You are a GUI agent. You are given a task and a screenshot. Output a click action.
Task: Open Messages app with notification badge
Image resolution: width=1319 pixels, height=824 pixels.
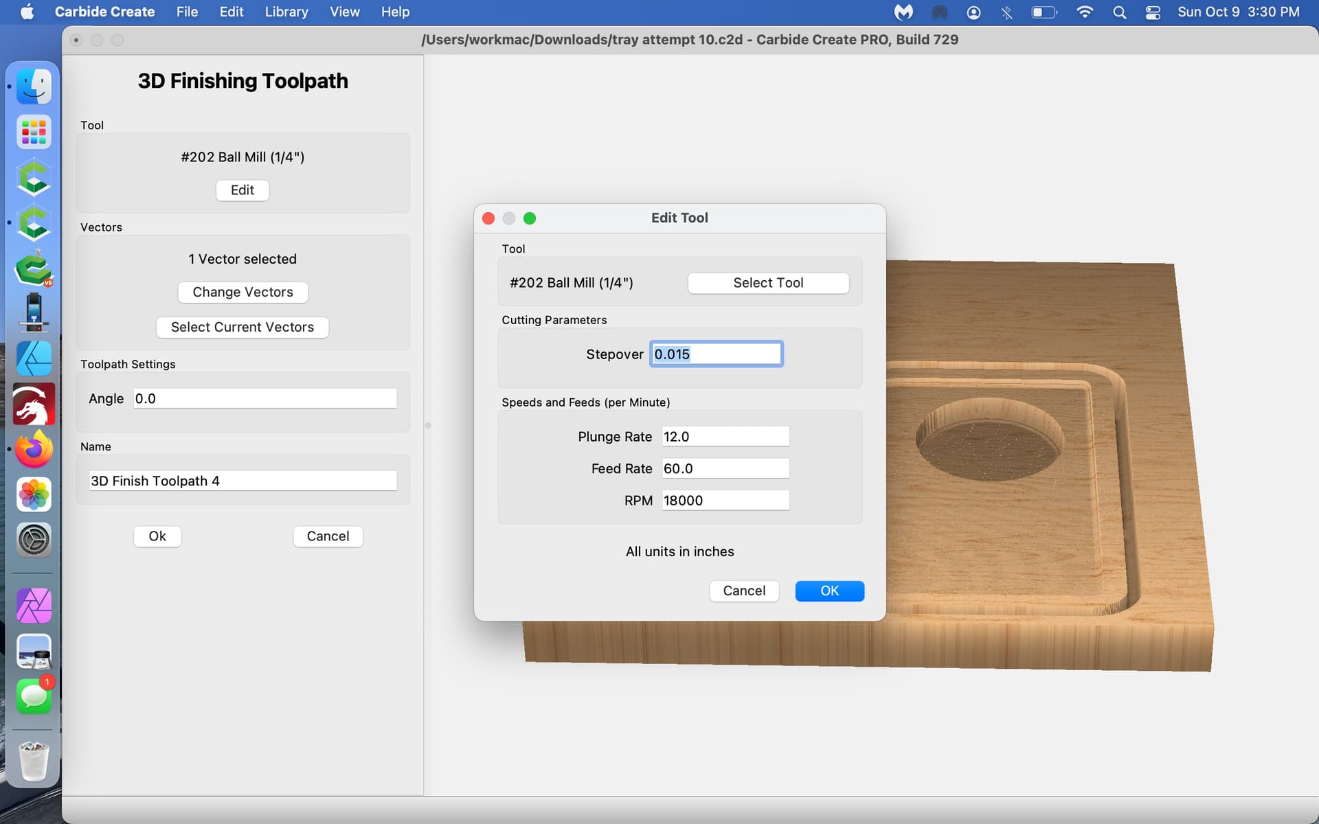pos(34,696)
